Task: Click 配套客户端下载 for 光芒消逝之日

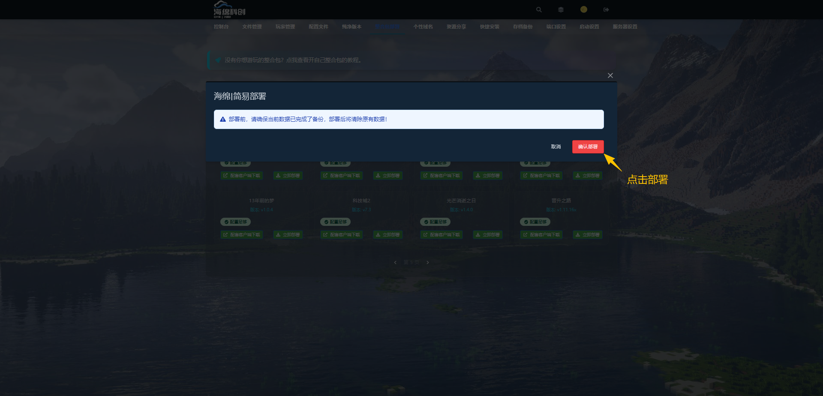Action: (441, 235)
